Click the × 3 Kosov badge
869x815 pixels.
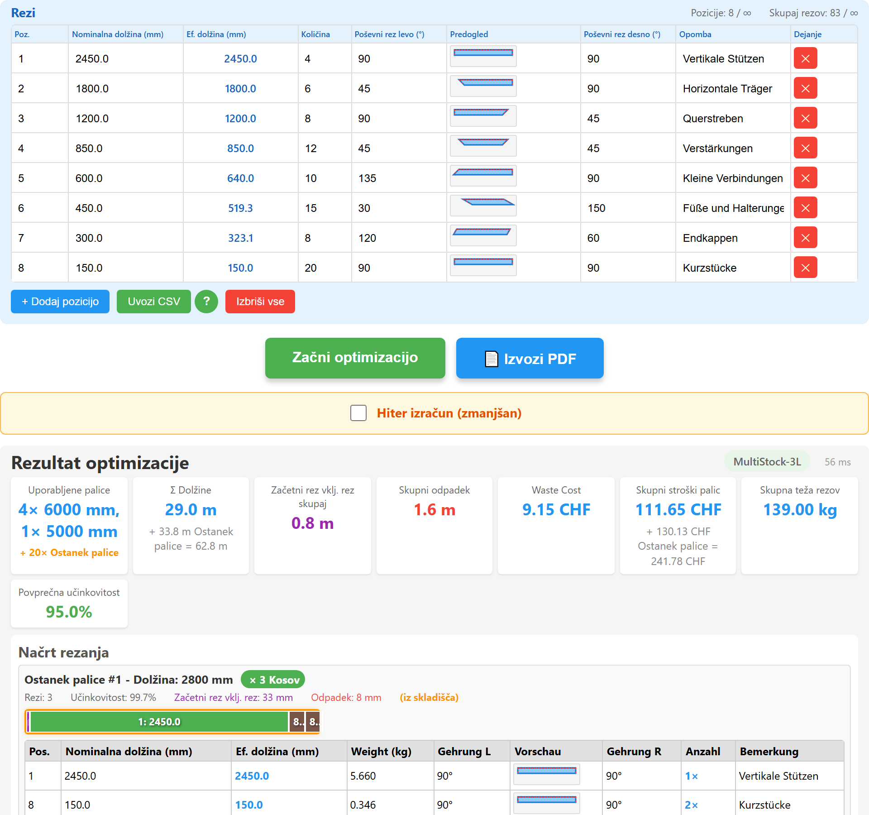[273, 680]
